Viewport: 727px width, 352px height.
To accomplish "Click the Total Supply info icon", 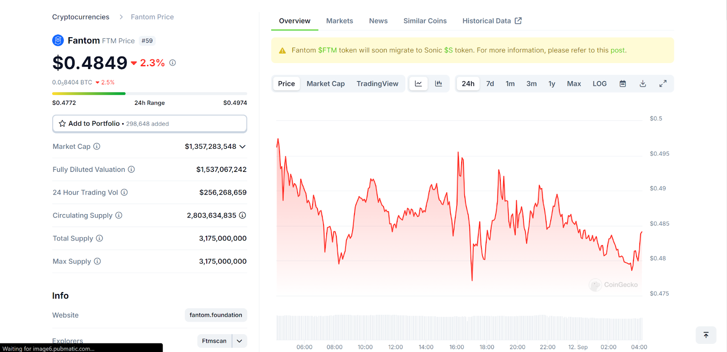I will click(x=100, y=238).
